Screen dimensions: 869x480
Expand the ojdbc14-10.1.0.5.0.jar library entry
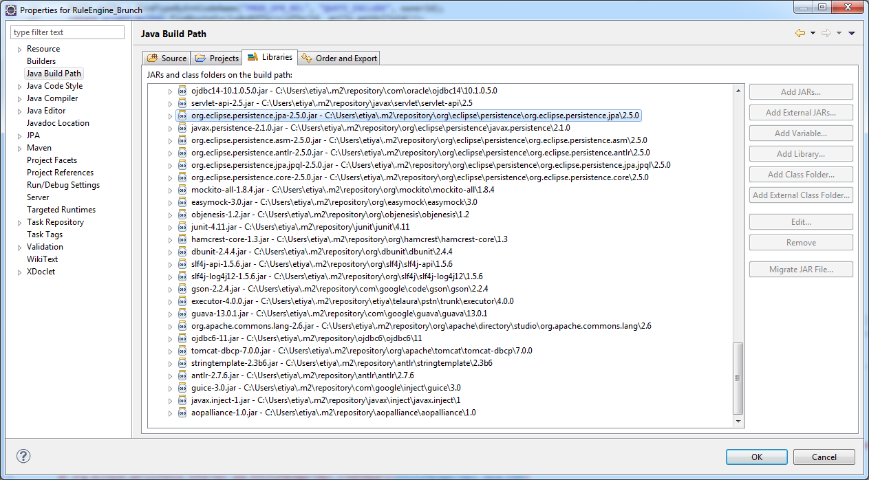tap(171, 91)
